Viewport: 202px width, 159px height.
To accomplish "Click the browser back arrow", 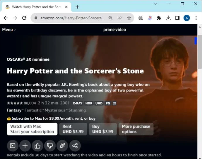I will click(x=6, y=18).
